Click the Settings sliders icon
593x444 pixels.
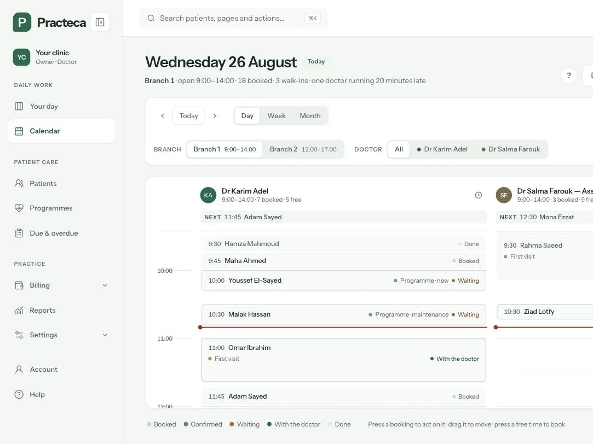coord(19,335)
